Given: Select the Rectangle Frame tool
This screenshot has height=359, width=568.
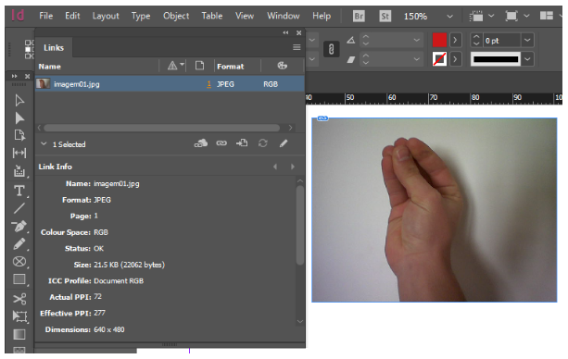Looking at the screenshot, I should click(19, 261).
